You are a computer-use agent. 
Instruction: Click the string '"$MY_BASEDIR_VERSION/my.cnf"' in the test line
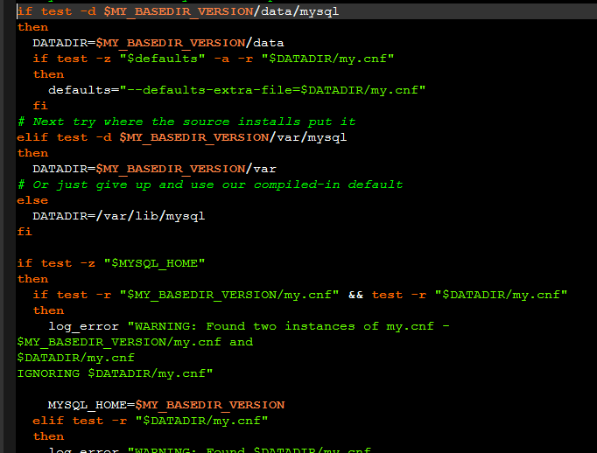click(x=229, y=295)
